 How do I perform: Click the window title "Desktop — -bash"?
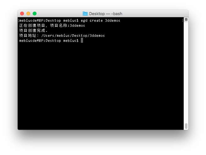106,14
